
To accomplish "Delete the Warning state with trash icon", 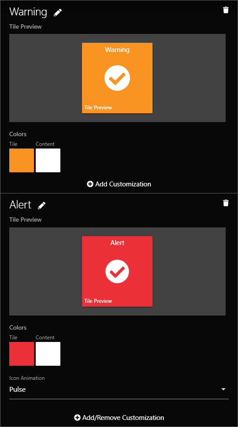I will 226,10.
